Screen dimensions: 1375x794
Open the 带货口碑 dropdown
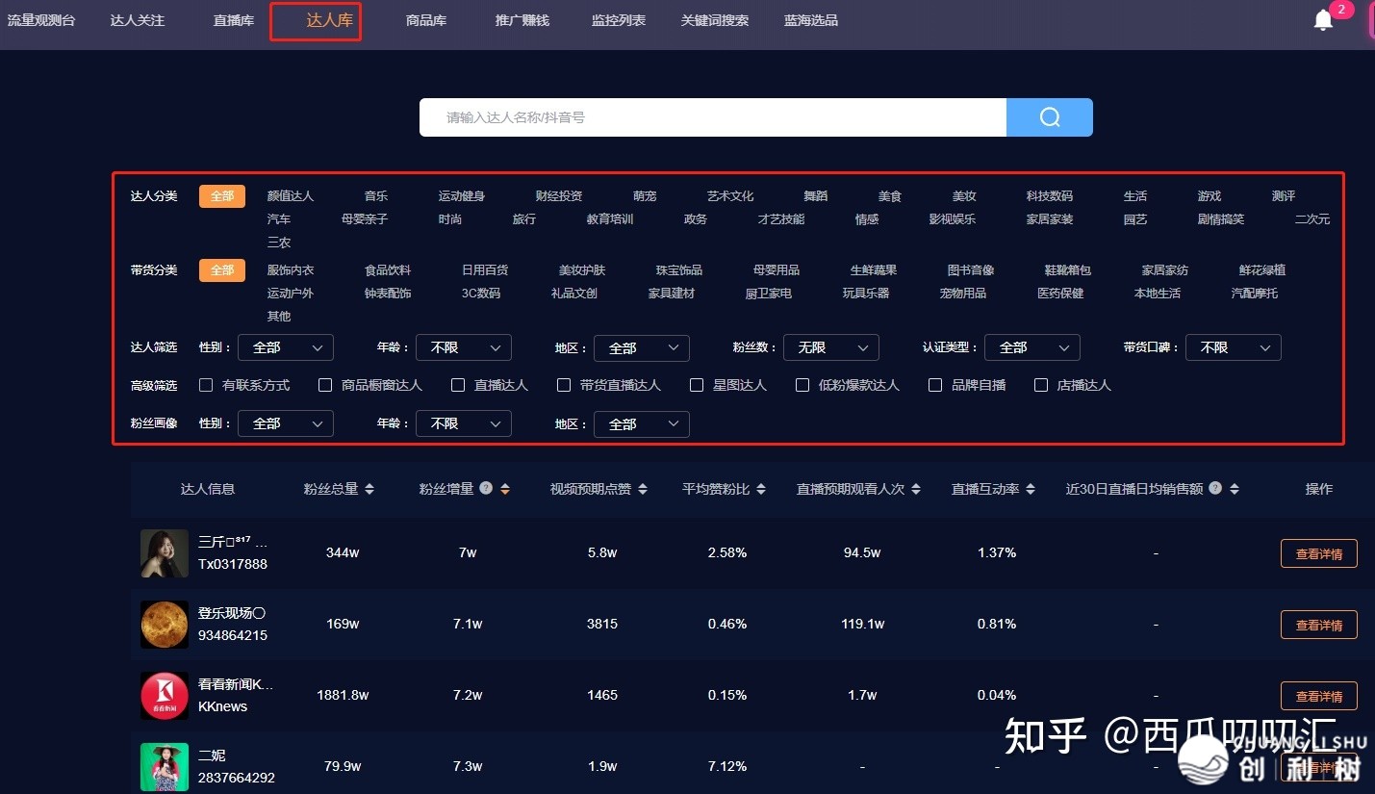click(x=1233, y=347)
